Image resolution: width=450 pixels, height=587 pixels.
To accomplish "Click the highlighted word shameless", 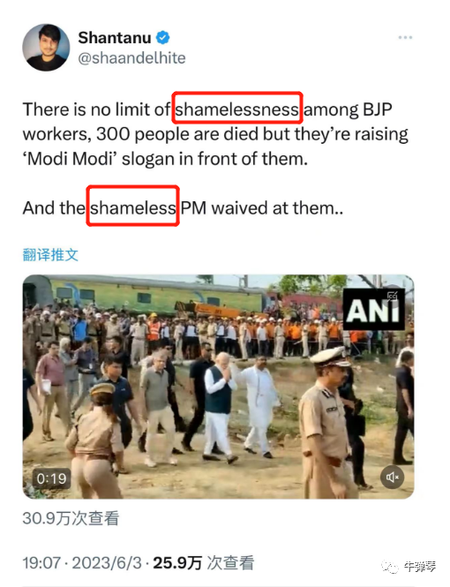I will coord(132,207).
